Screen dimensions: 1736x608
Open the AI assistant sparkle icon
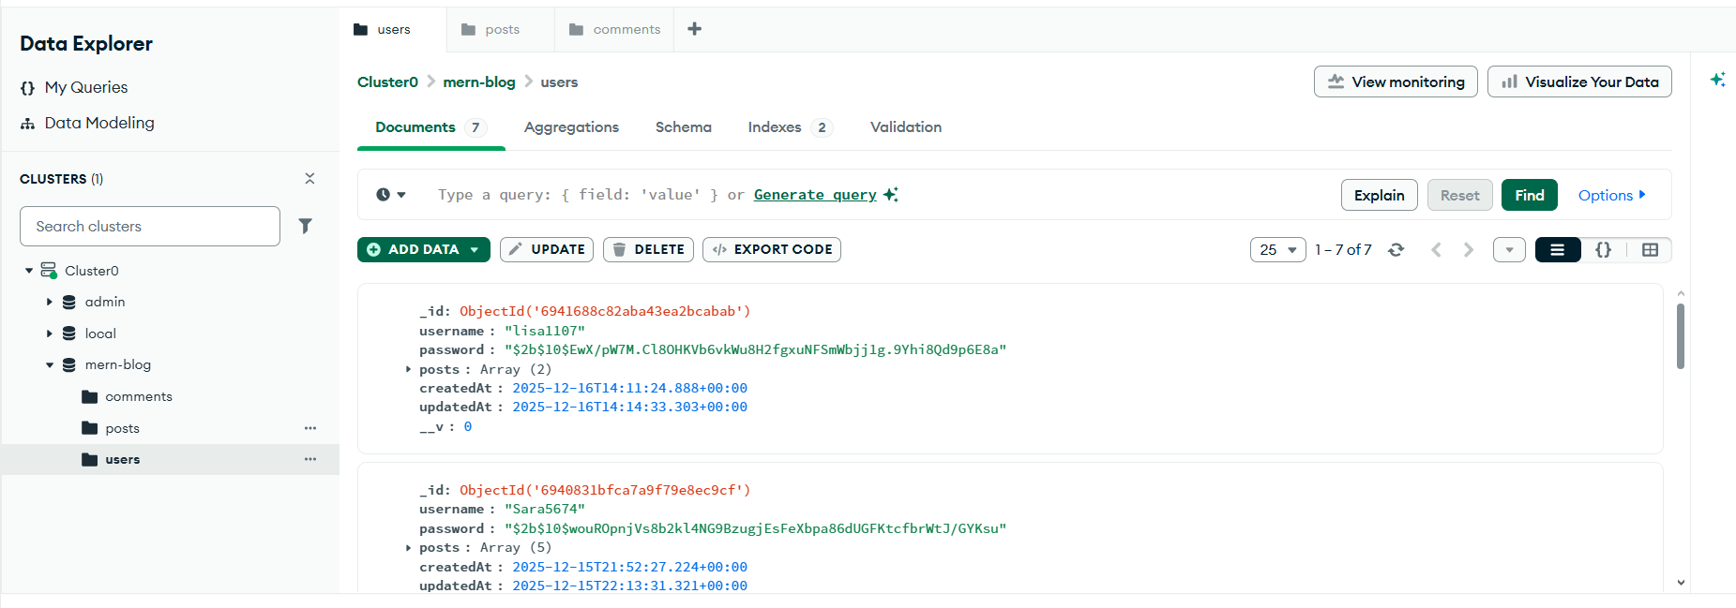tap(1717, 80)
